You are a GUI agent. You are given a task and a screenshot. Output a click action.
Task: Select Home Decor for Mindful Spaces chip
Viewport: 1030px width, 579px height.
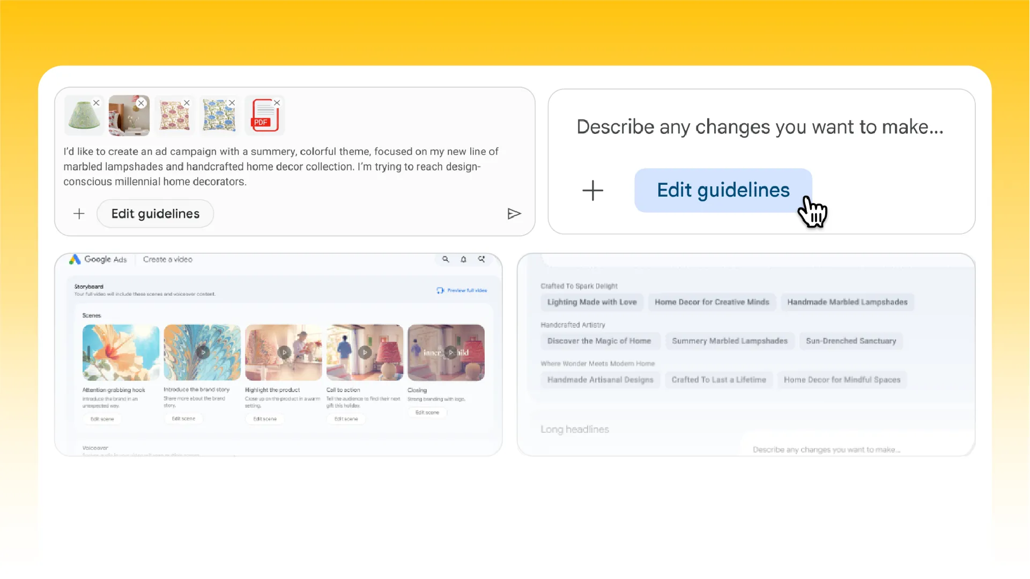[x=842, y=380]
